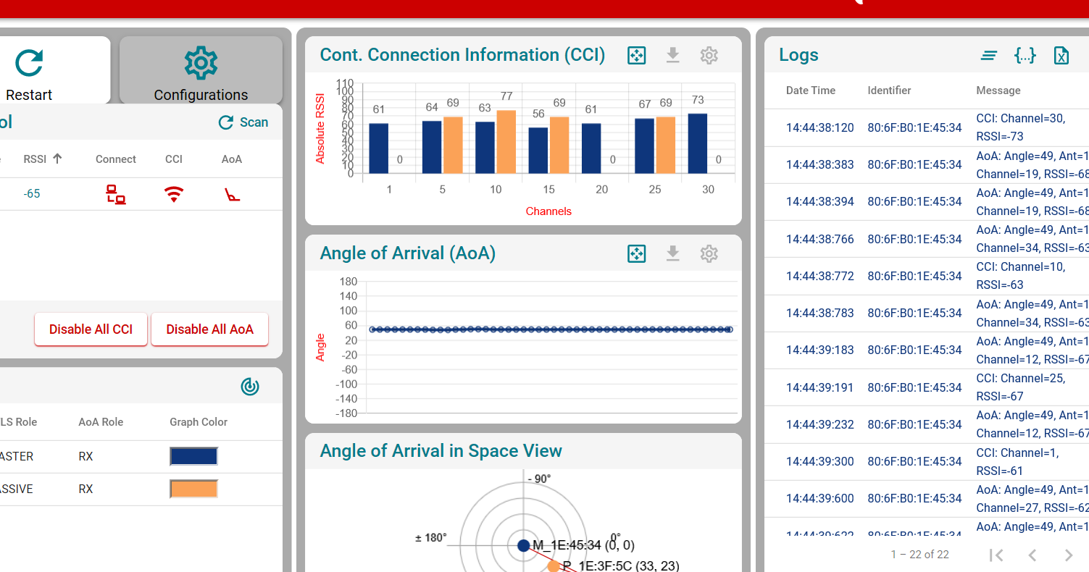This screenshot has width=1089, height=572.
Task: Download the Angle of Arrival chart data
Action: pos(673,253)
